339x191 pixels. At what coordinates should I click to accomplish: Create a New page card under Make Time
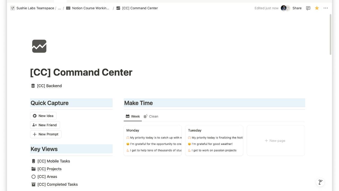(275, 141)
